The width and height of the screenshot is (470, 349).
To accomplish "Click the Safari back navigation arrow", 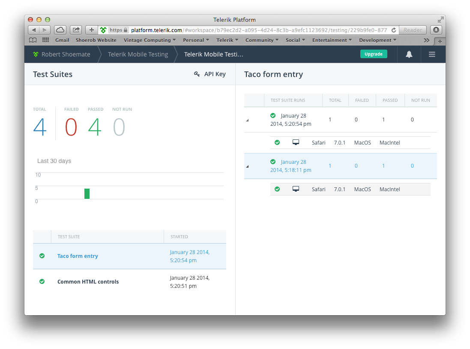I will [33, 30].
